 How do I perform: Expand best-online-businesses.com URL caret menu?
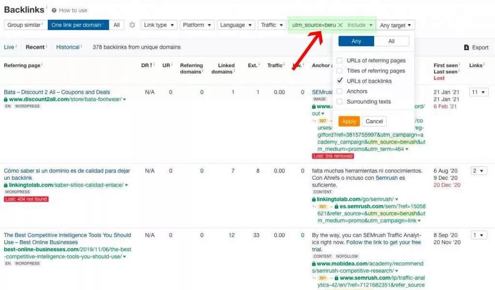[124, 257]
